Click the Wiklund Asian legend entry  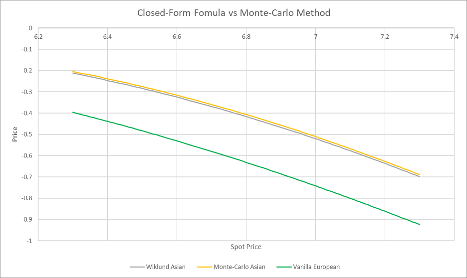click(x=158, y=267)
